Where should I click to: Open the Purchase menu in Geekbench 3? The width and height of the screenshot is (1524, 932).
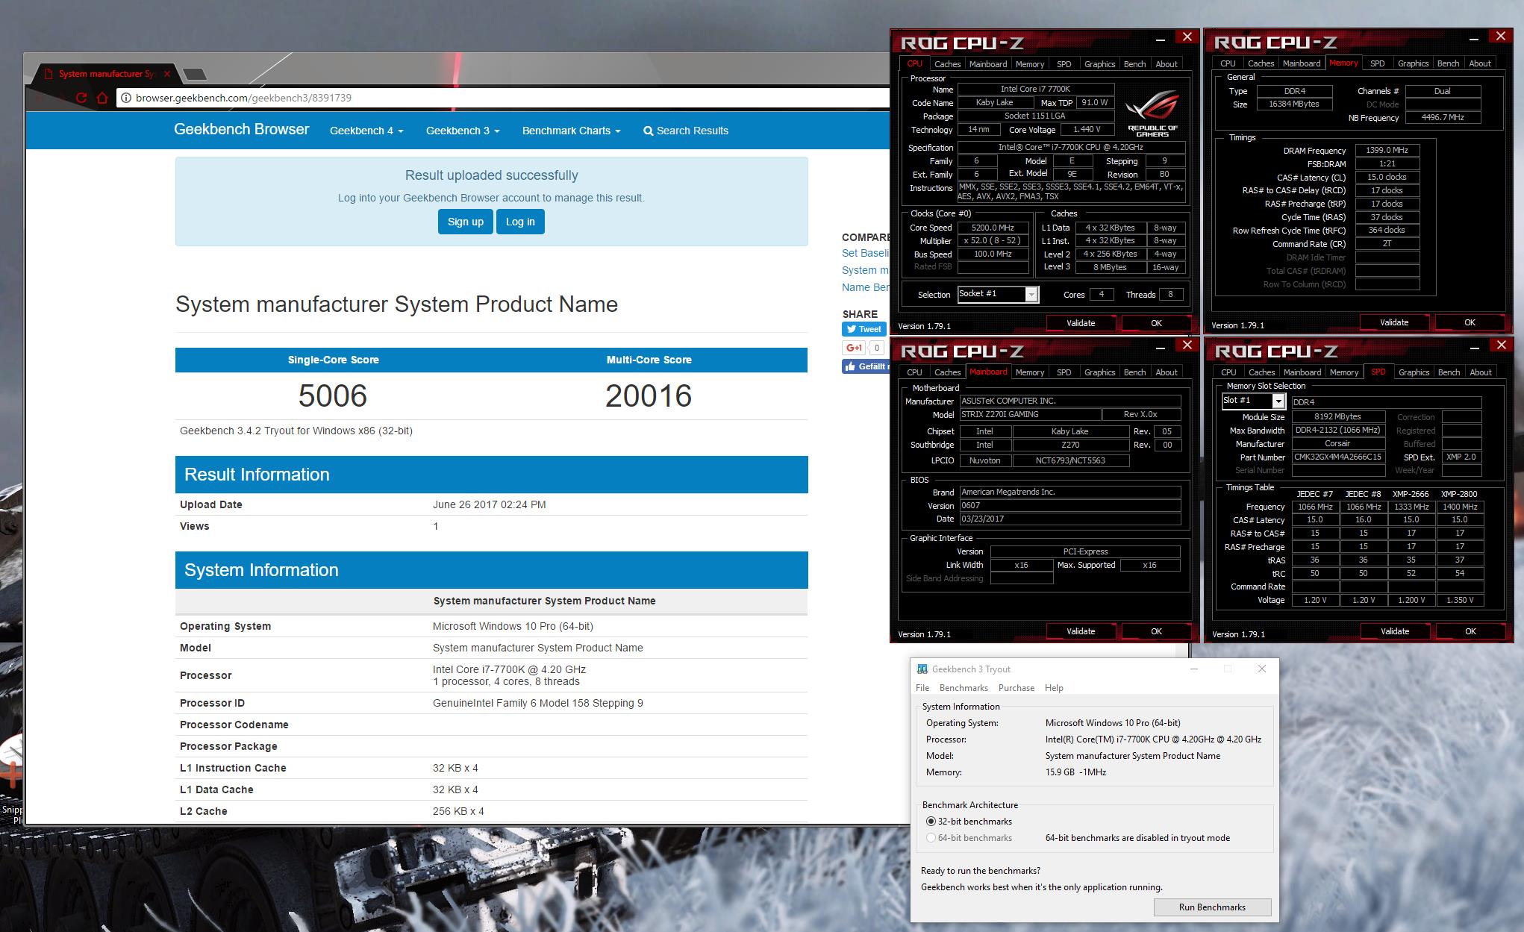(x=1016, y=688)
